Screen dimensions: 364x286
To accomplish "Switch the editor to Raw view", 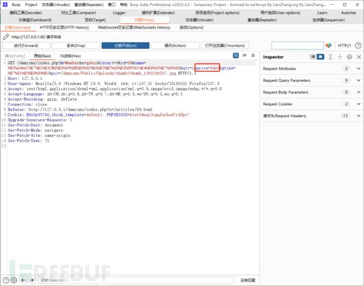I will 42,56.
